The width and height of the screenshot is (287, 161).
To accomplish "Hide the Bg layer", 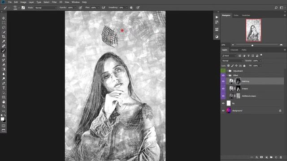I will tap(223, 103).
